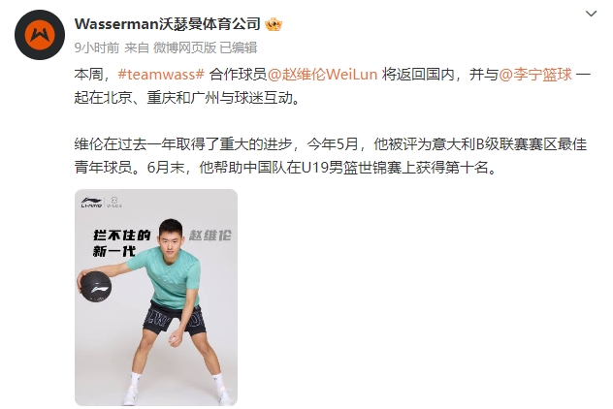
Task: Click the gold crown verification badge
Action: 274,24
